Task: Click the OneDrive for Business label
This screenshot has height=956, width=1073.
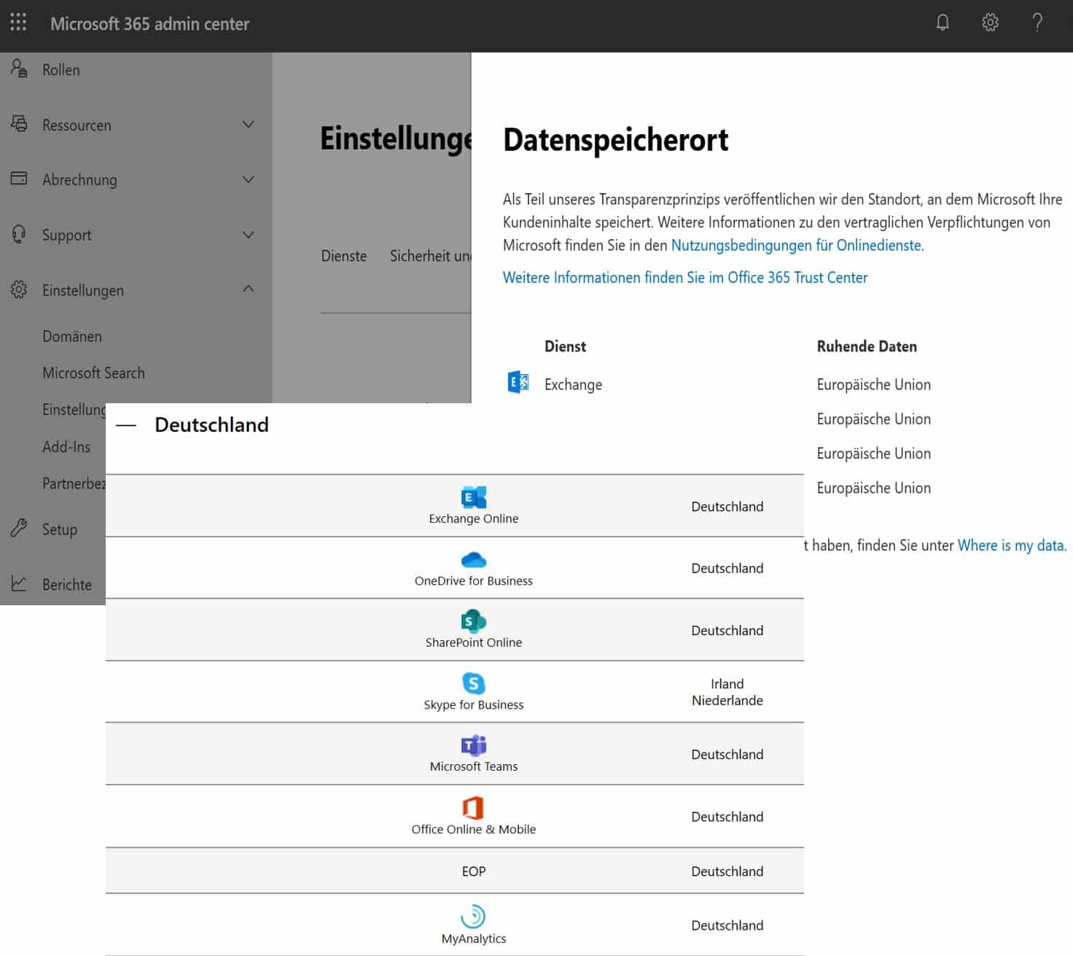Action: coord(474,580)
